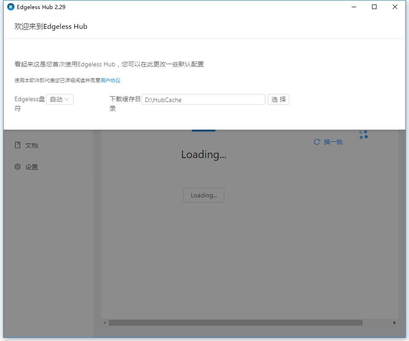Open the Edgeless盘符 自动 dropdown

pos(60,99)
